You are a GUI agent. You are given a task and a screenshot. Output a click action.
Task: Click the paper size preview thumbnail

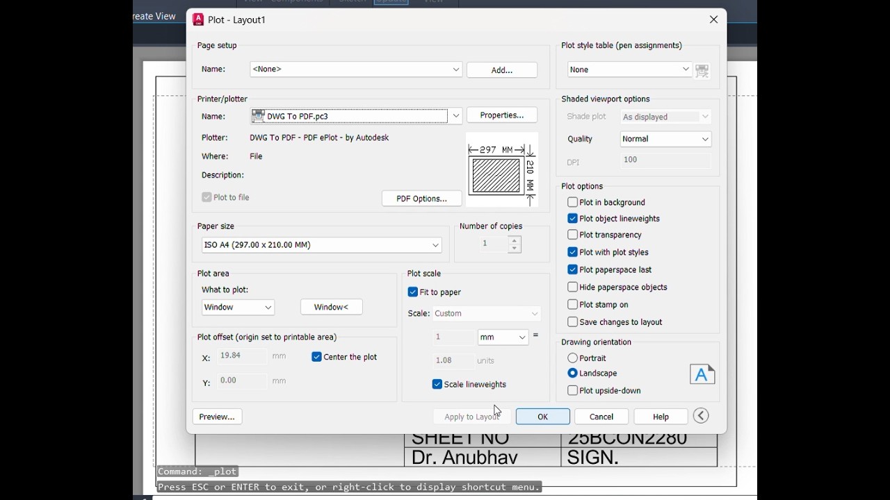tap(502, 170)
